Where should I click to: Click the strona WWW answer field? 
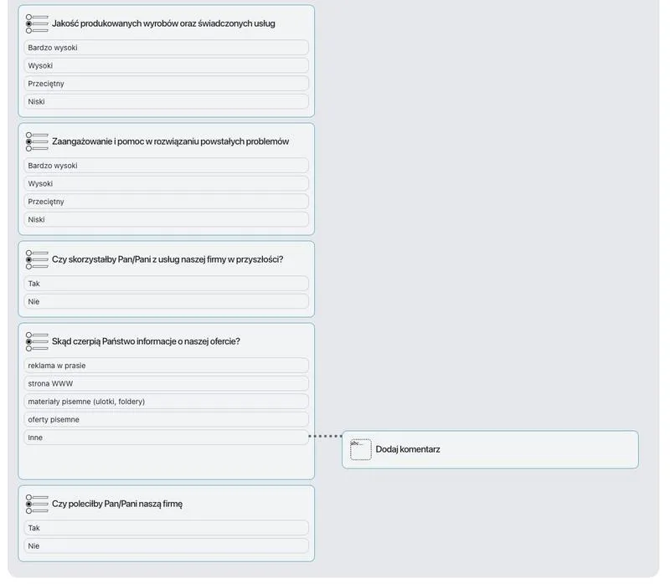[165, 383]
